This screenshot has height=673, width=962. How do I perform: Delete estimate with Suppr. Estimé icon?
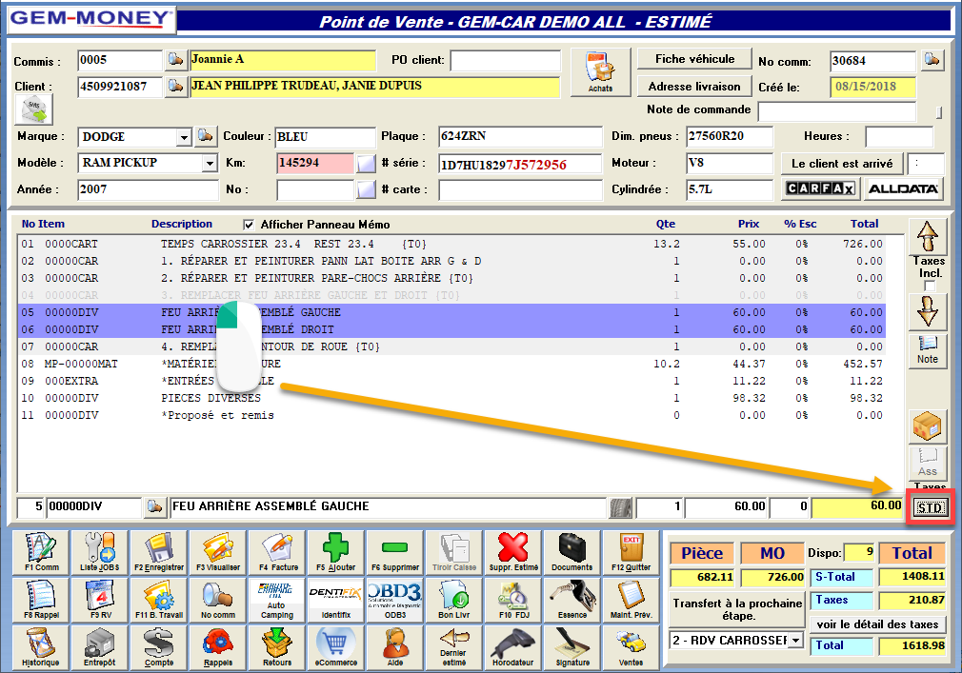pos(512,553)
